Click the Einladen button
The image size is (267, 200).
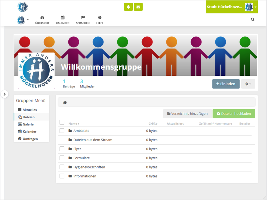click(226, 84)
